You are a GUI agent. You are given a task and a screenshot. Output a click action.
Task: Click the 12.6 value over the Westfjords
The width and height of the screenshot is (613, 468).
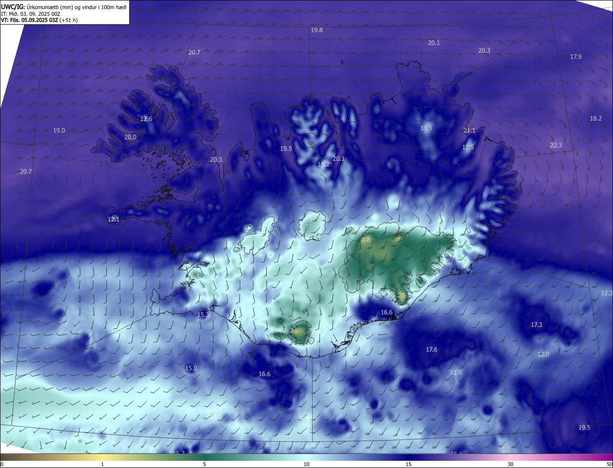click(x=146, y=119)
